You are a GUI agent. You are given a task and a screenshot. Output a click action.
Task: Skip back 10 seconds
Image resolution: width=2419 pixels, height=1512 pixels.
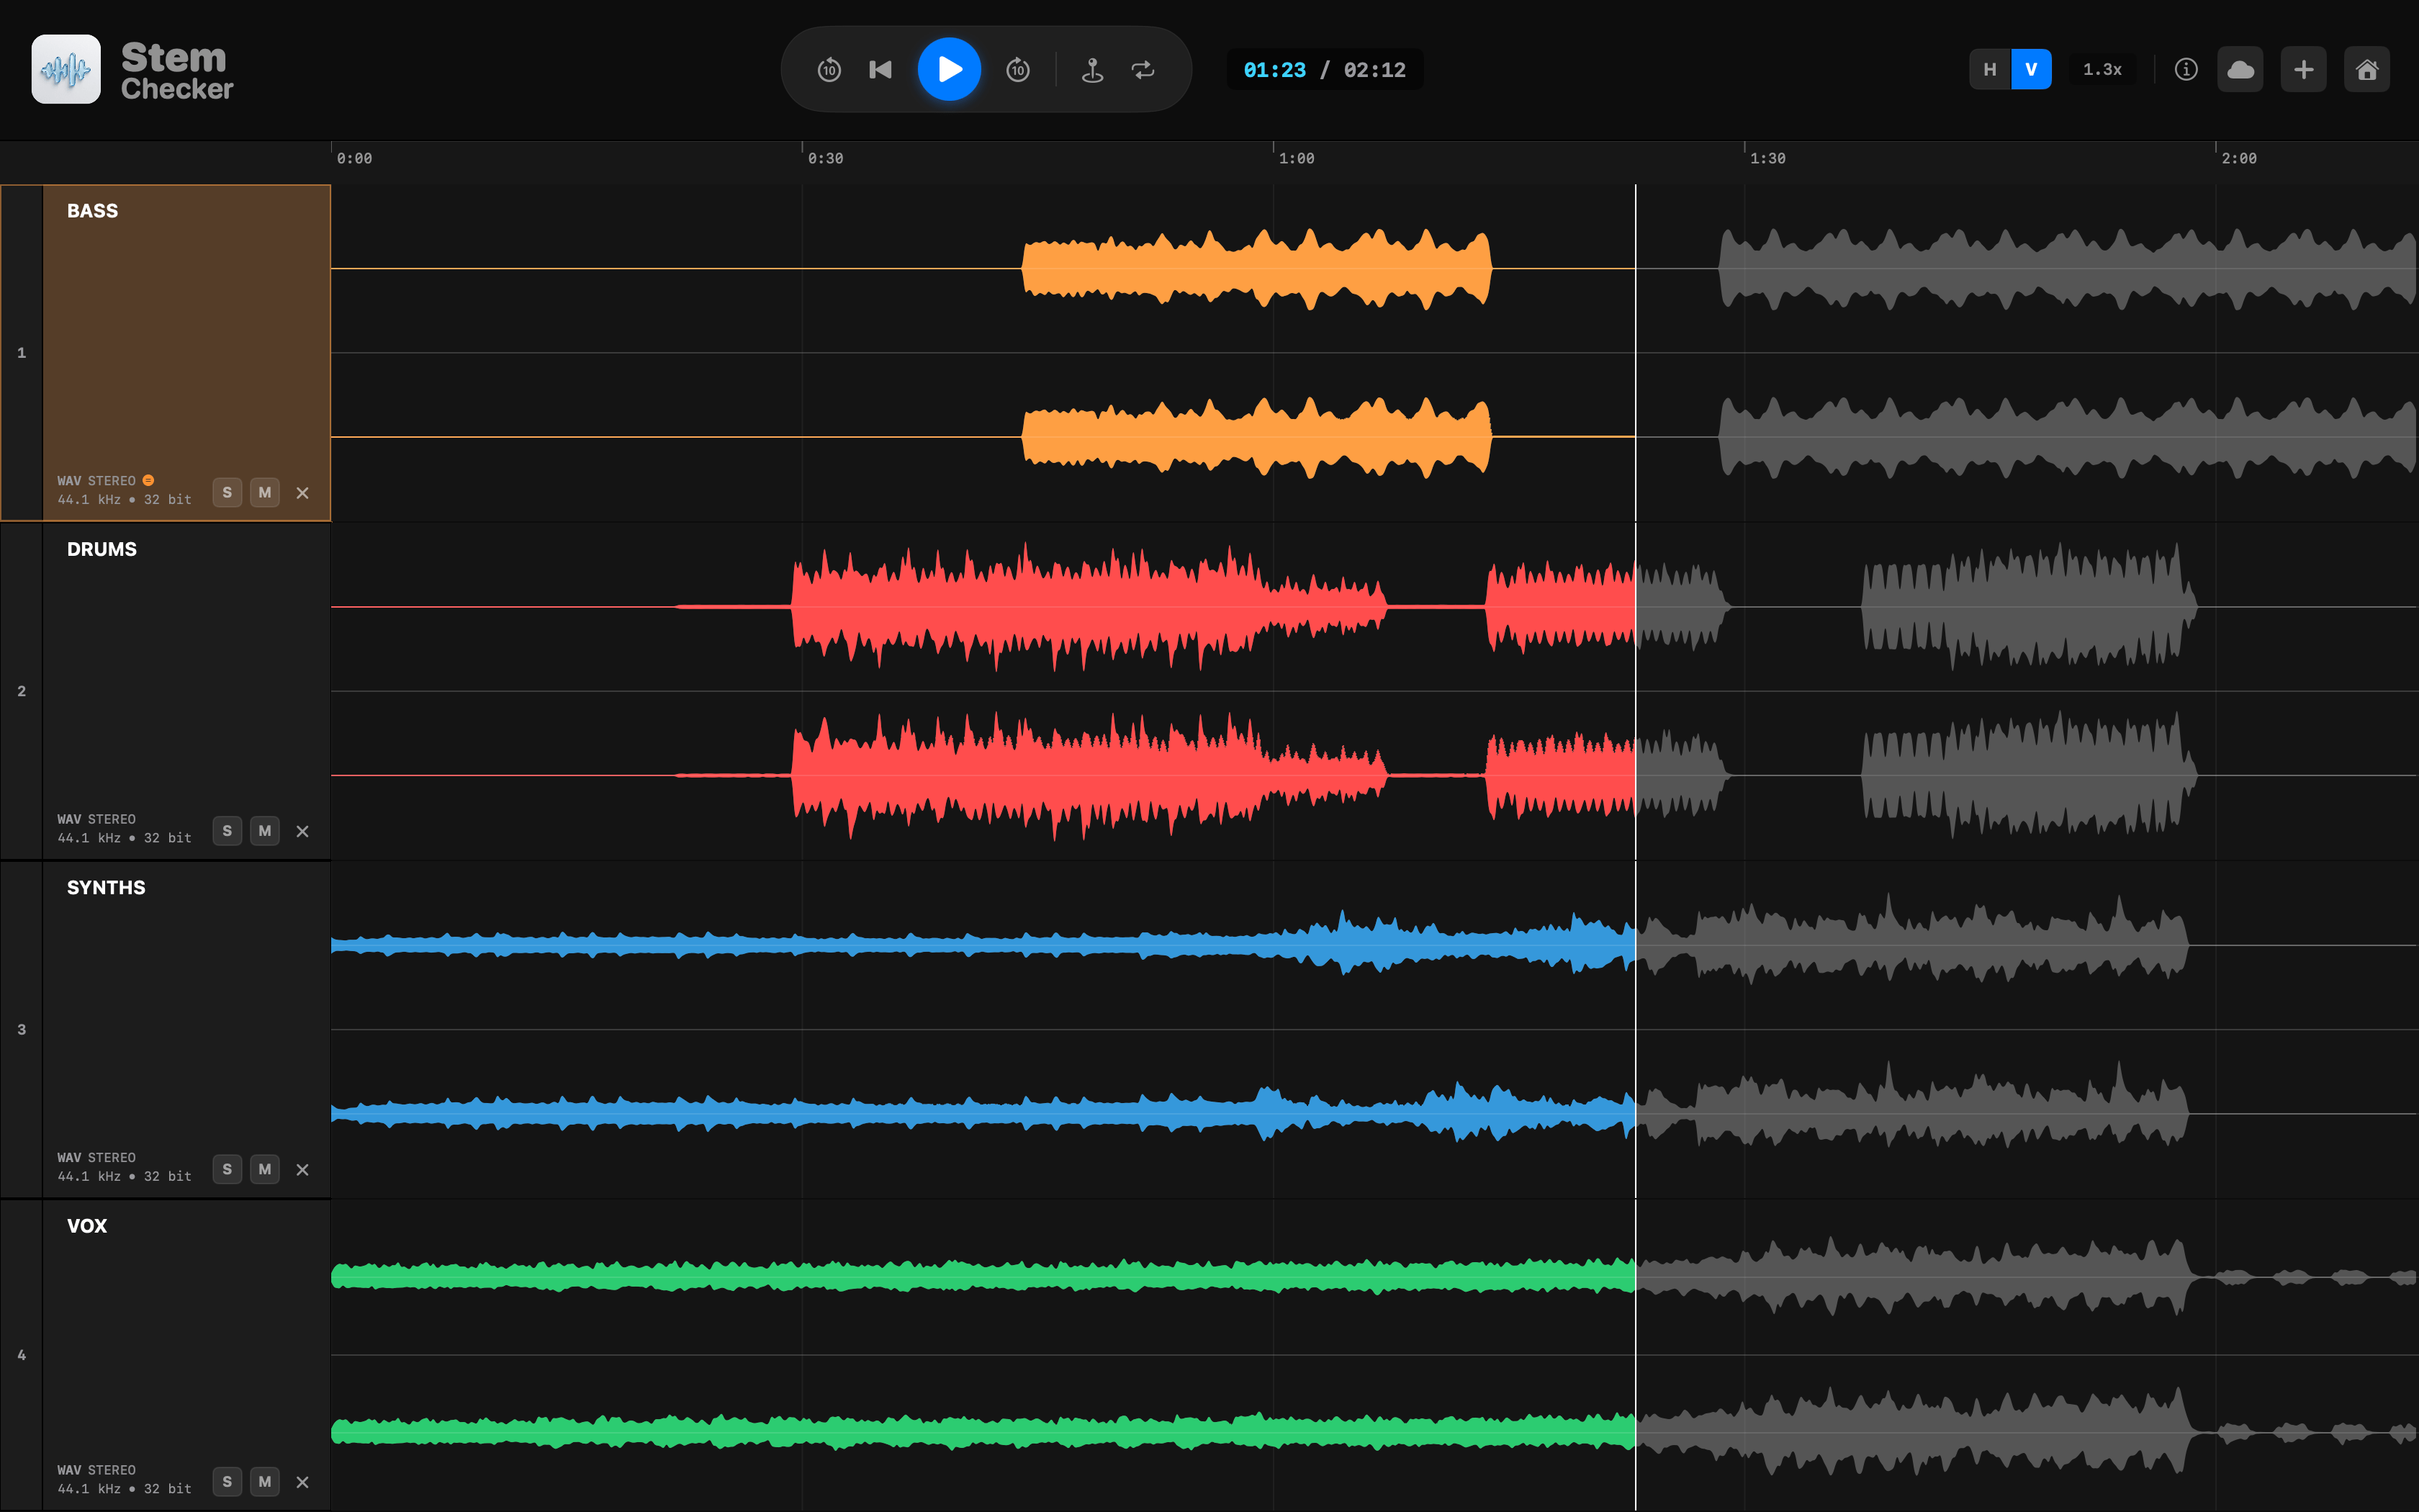828,69
